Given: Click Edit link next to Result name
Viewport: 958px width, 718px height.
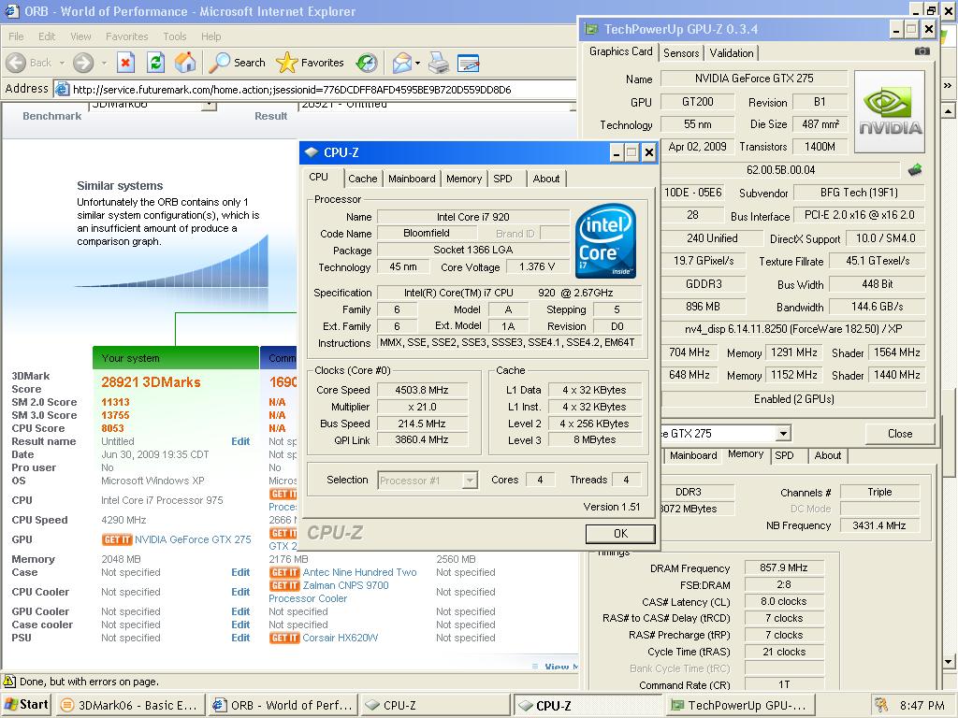Looking at the screenshot, I should click(x=240, y=441).
